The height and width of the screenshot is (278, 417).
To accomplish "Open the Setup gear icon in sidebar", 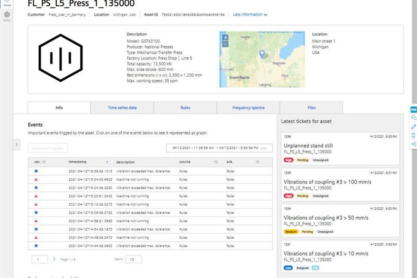I will point(7,15).
